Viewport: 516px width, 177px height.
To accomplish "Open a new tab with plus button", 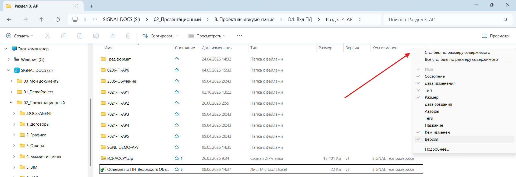I will pos(91,6).
